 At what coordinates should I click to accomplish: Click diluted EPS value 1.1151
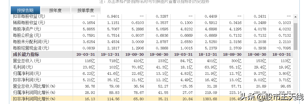[113, 23]
